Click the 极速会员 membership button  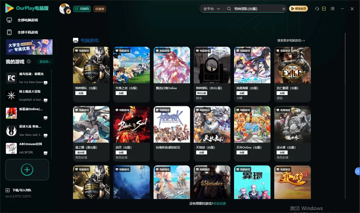[x=298, y=9]
